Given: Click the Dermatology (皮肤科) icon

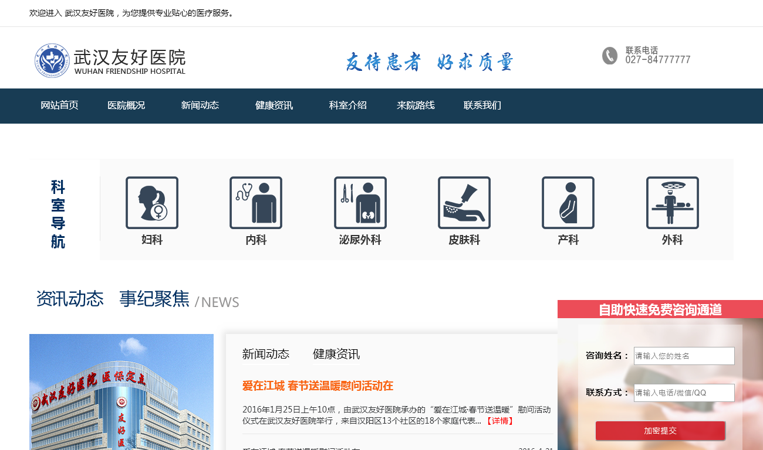Looking at the screenshot, I should [x=464, y=203].
